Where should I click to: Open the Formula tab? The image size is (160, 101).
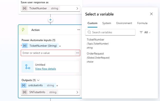[x=142, y=23]
